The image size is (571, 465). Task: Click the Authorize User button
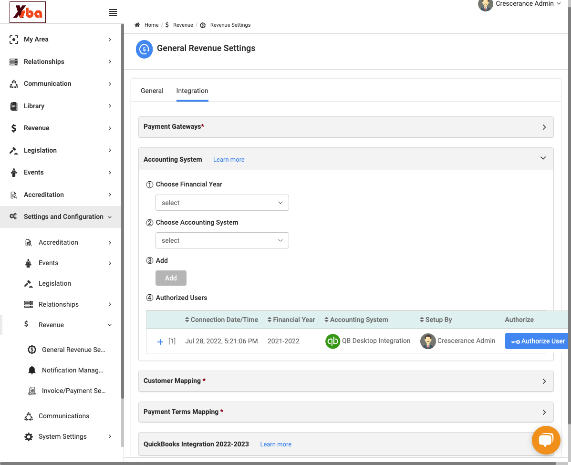click(537, 341)
